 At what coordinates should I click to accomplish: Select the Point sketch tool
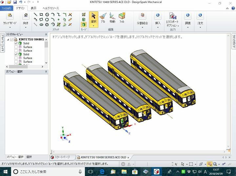tap(59, 20)
